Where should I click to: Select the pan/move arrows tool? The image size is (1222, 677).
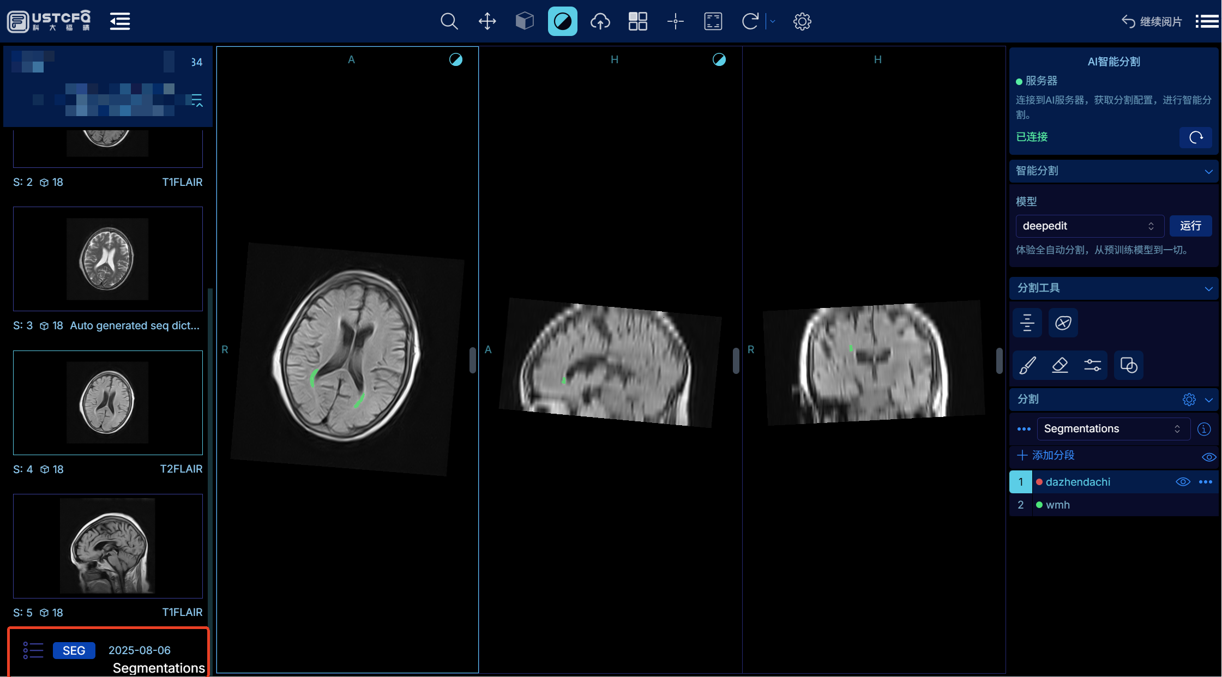[487, 22]
